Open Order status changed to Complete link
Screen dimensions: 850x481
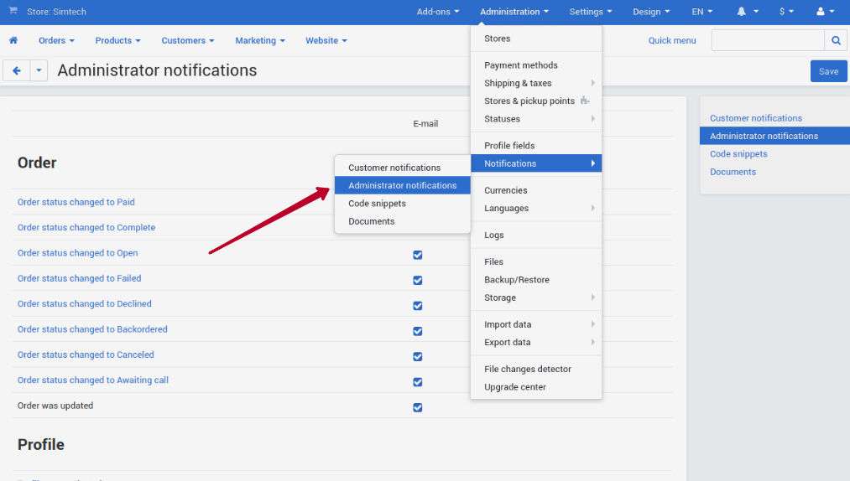(x=86, y=227)
